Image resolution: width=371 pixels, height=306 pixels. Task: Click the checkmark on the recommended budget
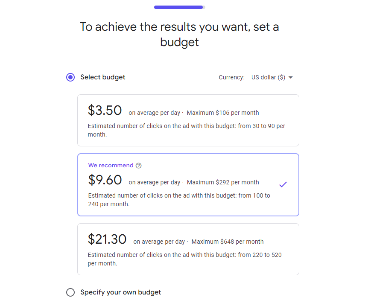283,184
